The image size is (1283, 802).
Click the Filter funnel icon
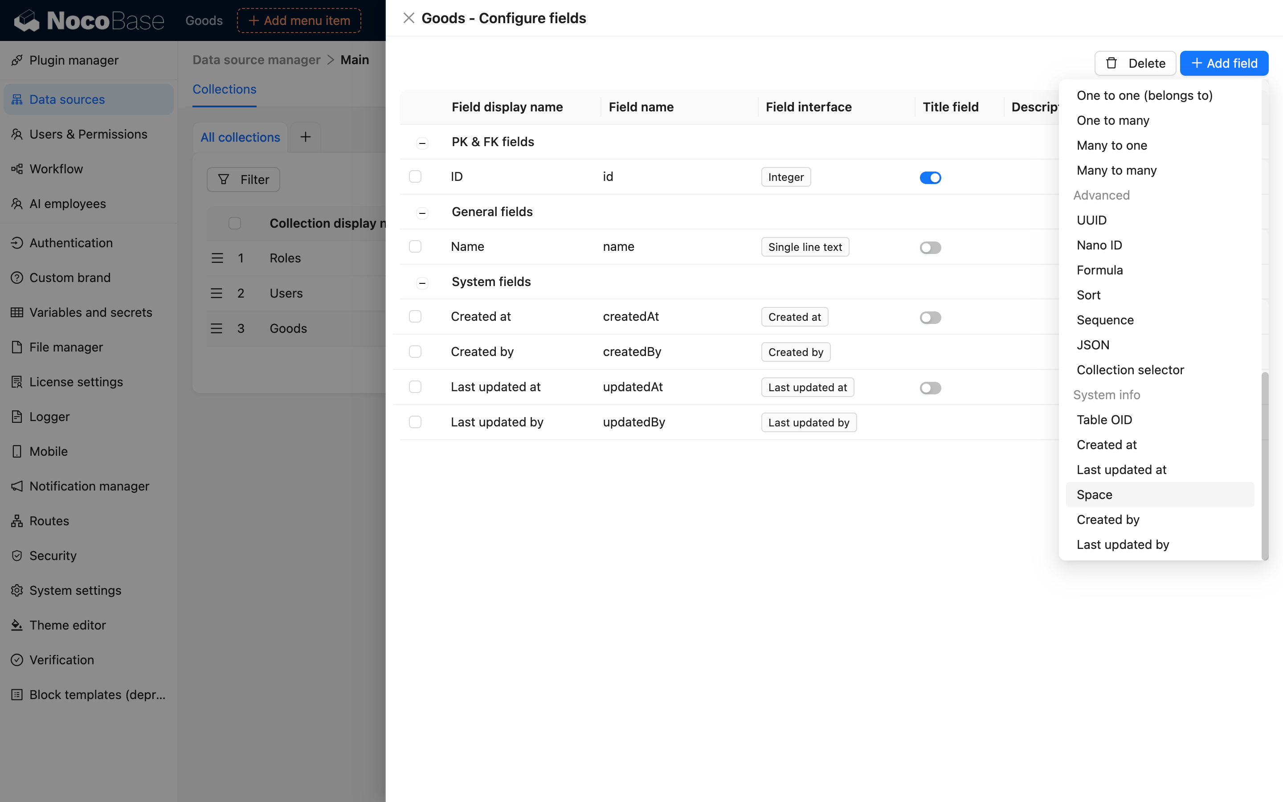[224, 180]
